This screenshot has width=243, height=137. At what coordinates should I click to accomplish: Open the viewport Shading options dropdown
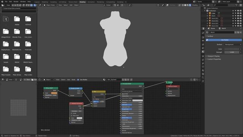click(196, 5)
